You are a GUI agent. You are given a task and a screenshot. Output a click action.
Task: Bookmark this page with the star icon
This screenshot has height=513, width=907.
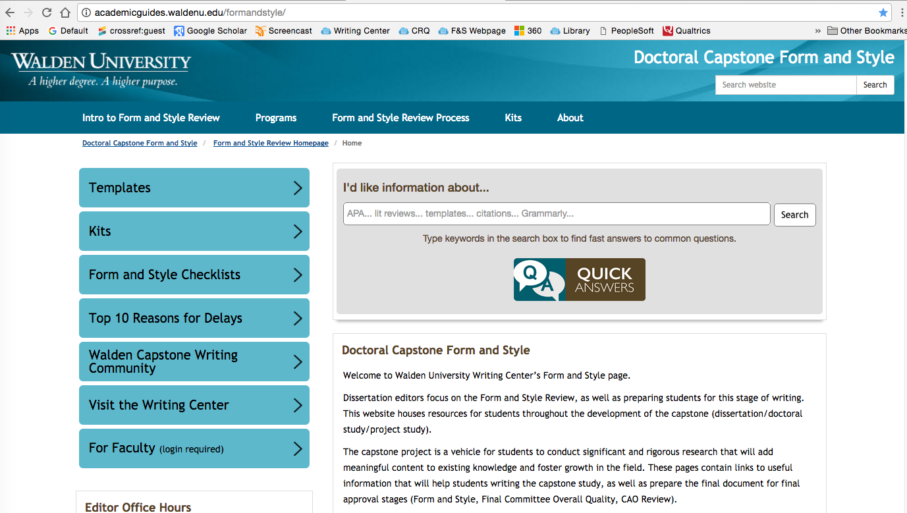(882, 12)
